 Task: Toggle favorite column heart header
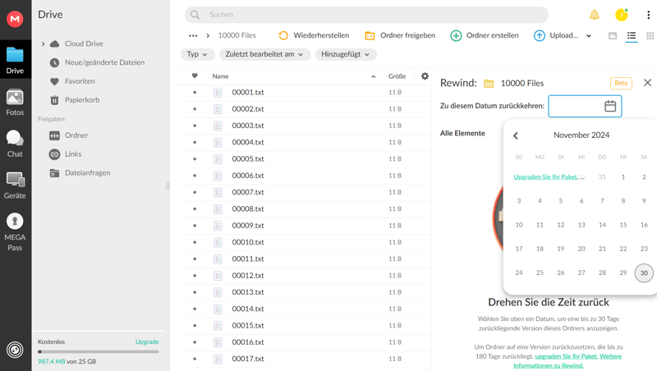tap(195, 76)
